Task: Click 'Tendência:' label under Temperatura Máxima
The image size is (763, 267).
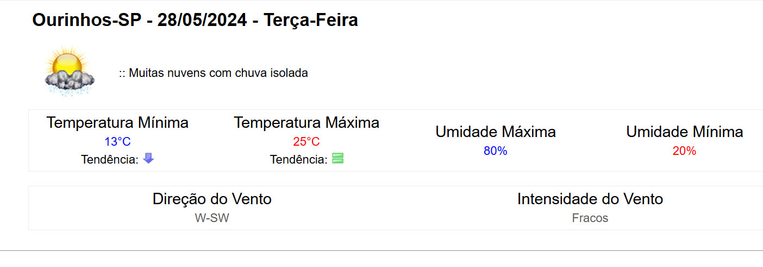Action: (299, 160)
